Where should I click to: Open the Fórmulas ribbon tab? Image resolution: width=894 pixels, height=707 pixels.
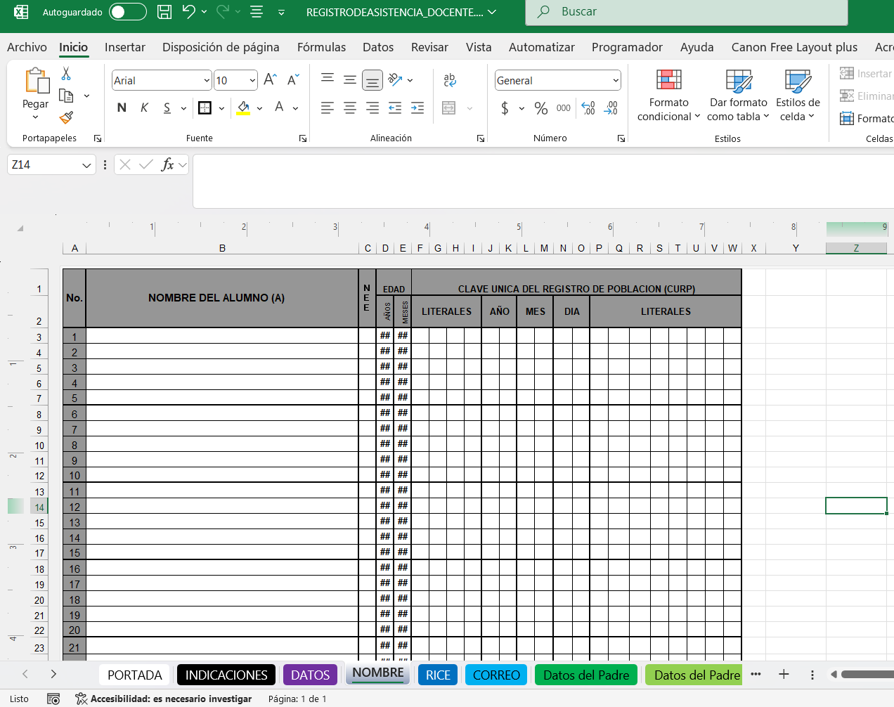(x=321, y=47)
